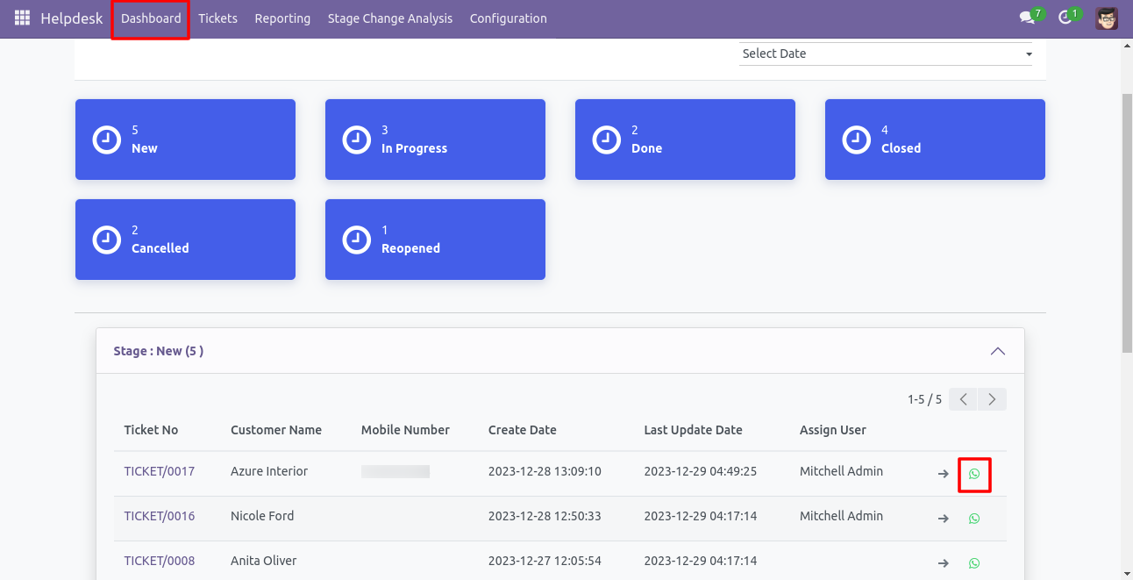Click customer name Azure Interior
This screenshot has height=580, width=1133.
(x=269, y=471)
